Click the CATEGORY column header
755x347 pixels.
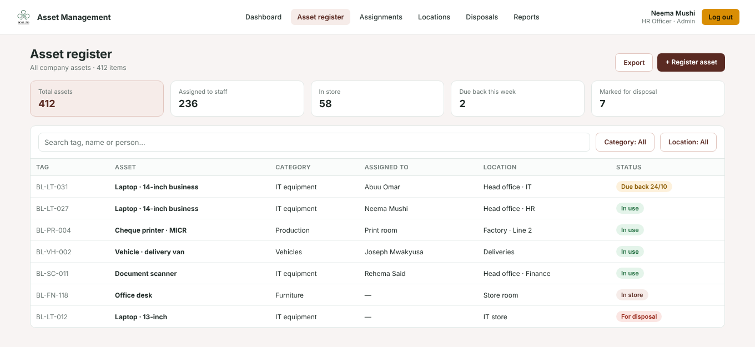coord(293,167)
